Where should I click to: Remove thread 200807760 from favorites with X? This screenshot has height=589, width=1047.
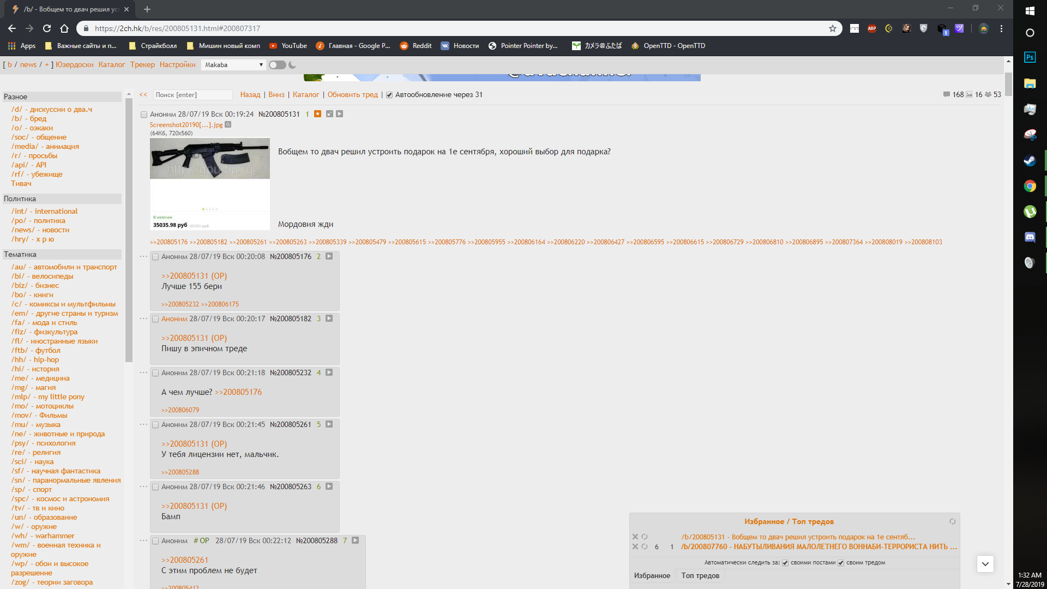(635, 546)
